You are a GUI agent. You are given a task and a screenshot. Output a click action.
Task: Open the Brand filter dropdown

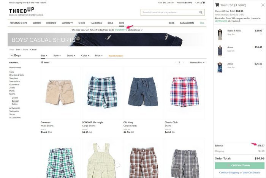(71, 55)
